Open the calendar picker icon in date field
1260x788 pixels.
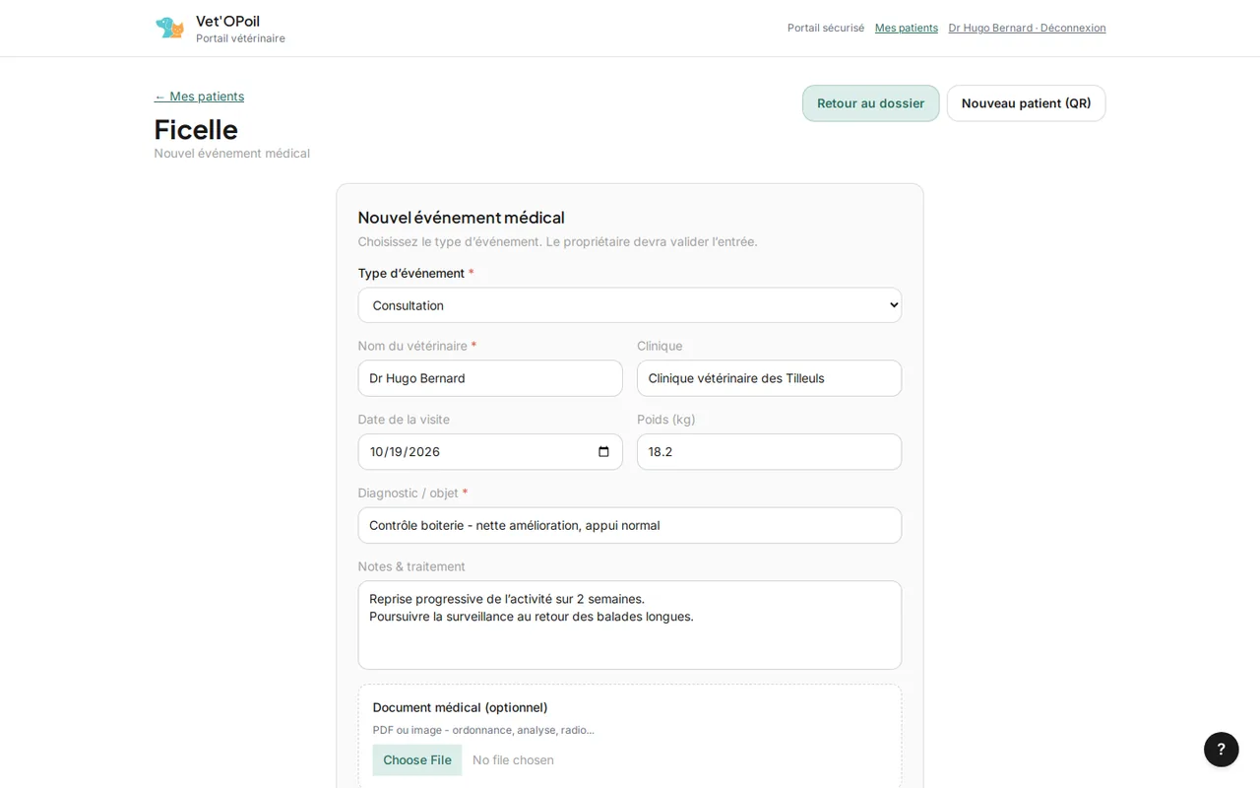tap(603, 452)
